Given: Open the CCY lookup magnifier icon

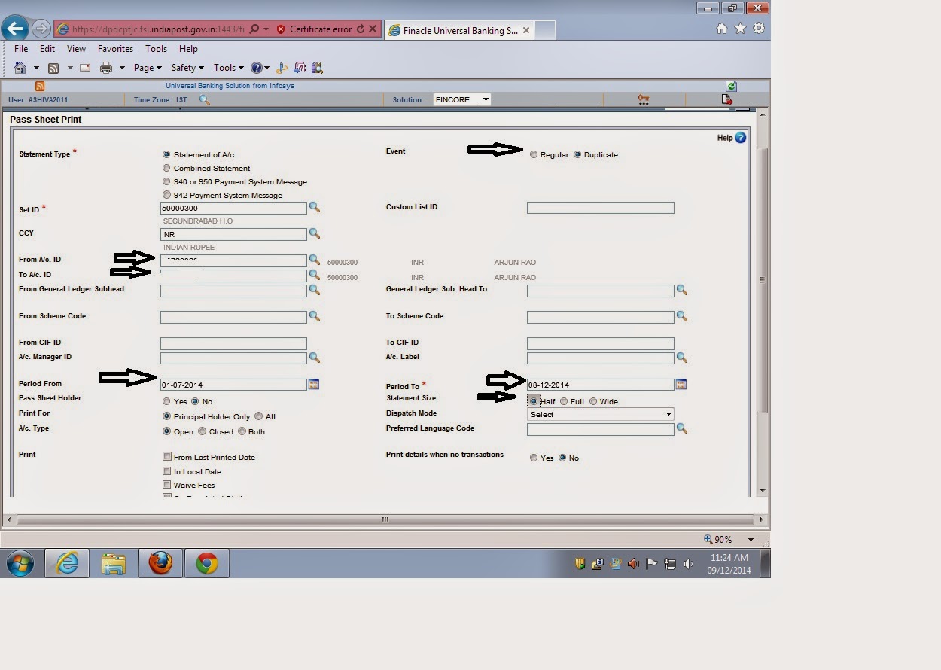Looking at the screenshot, I should click(315, 234).
